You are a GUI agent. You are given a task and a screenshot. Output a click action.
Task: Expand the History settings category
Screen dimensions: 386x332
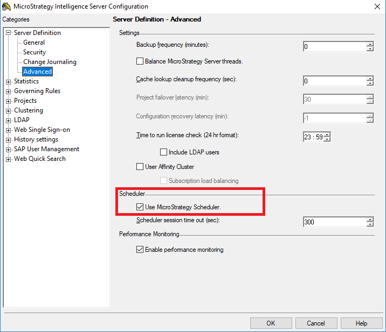(x=9, y=140)
